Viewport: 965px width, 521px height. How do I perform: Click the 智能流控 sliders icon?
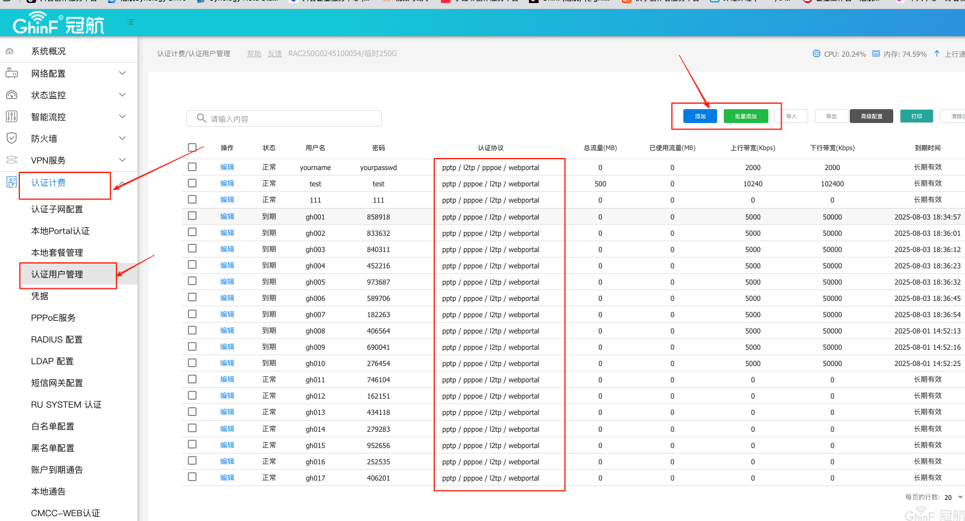tap(11, 116)
